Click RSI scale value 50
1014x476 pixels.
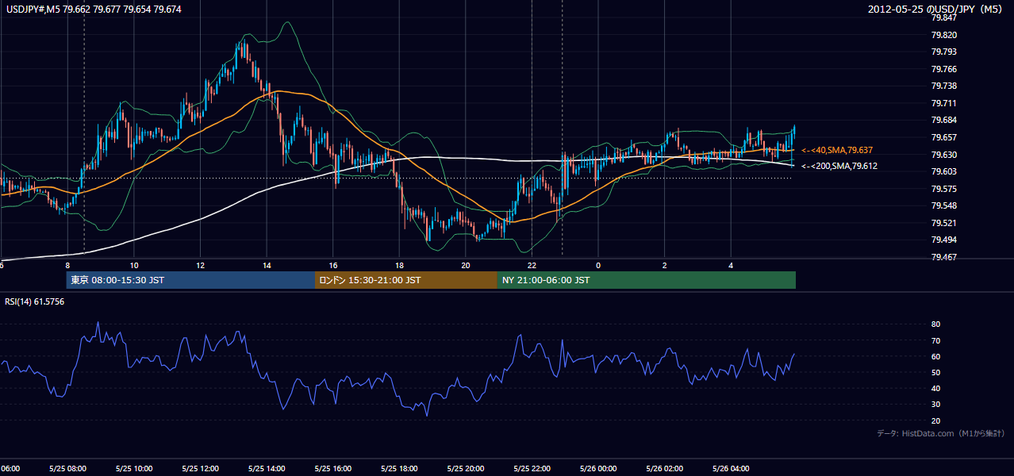[x=936, y=372]
